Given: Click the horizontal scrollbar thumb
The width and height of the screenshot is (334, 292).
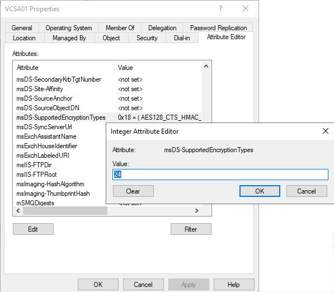Looking at the screenshot, I should click(65, 211).
